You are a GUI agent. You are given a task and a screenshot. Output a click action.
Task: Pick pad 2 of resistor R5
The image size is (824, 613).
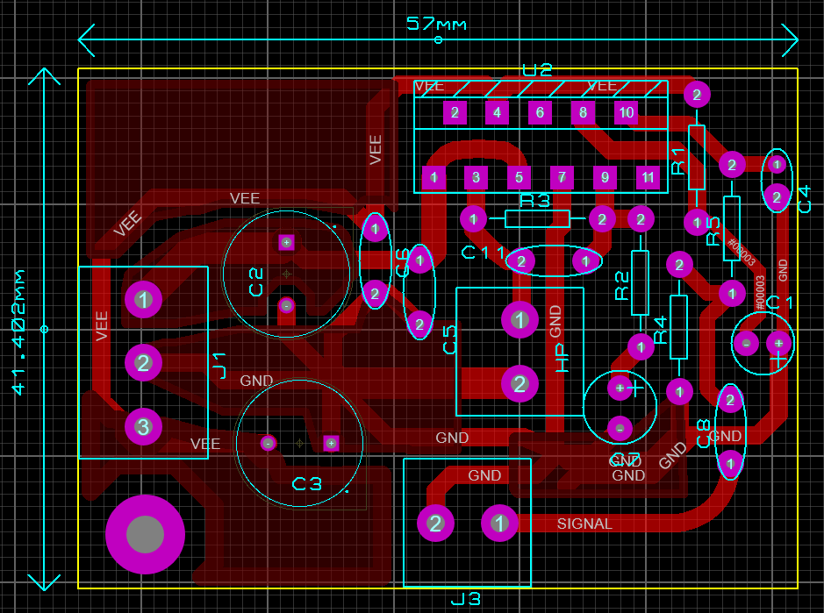pyautogui.click(x=732, y=165)
